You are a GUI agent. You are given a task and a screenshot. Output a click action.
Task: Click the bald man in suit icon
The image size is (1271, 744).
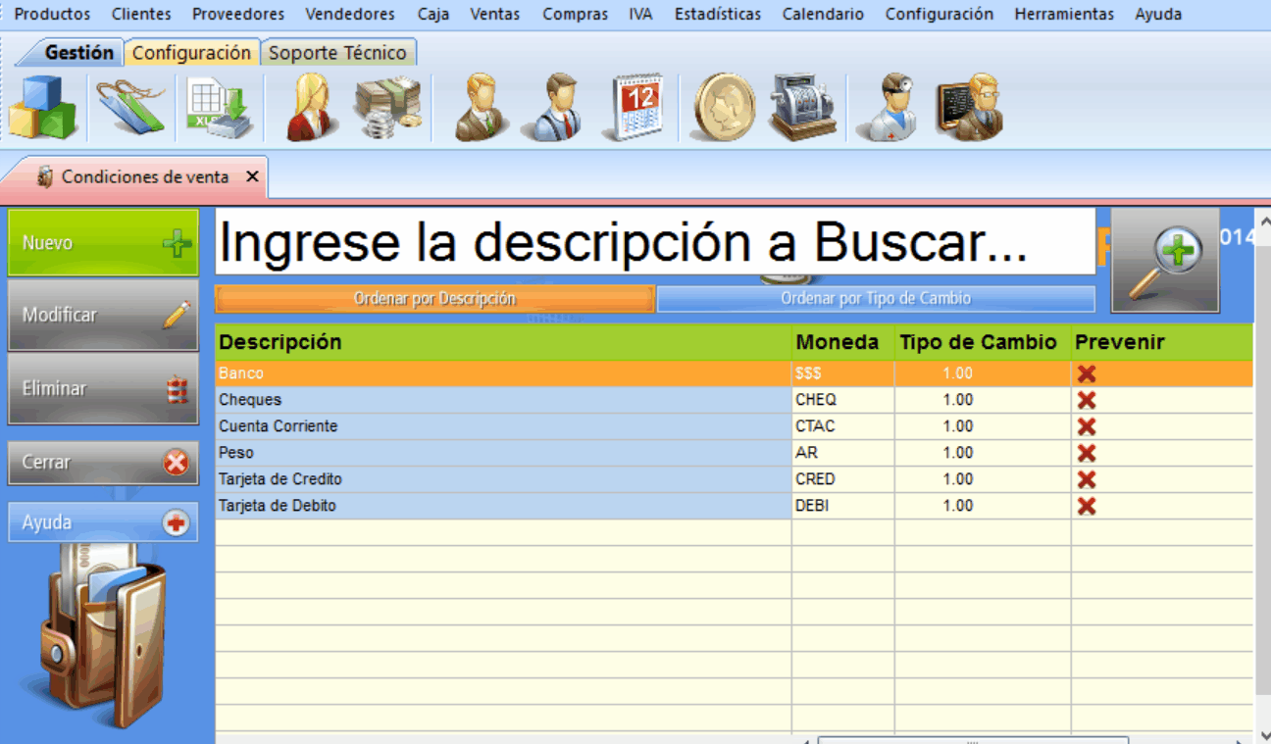[x=482, y=107]
